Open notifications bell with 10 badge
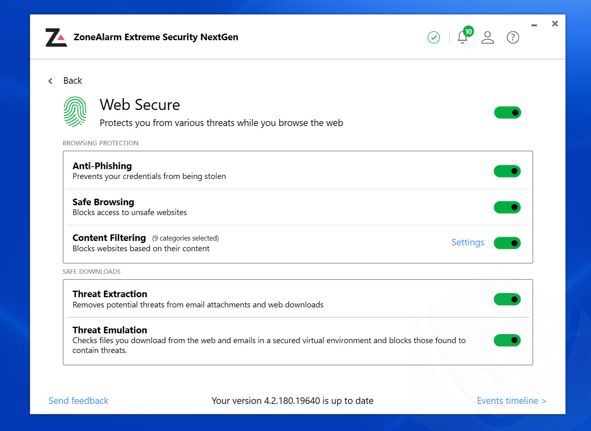 [x=465, y=36]
